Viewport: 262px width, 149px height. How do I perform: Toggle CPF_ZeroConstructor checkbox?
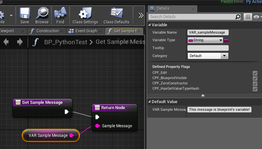point(255,84)
